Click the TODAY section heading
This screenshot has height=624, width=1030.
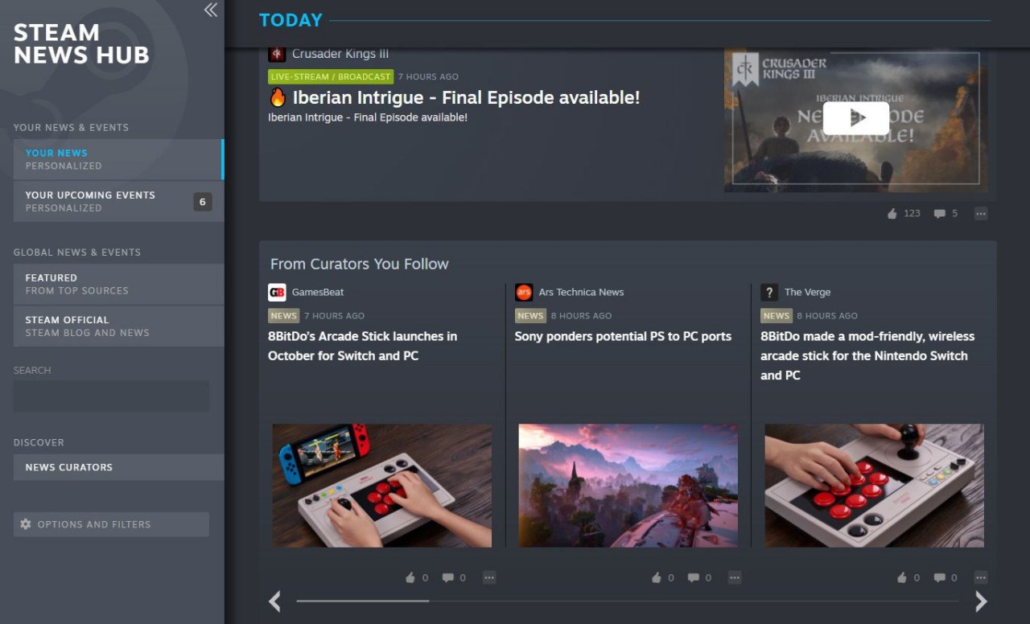[x=290, y=20]
